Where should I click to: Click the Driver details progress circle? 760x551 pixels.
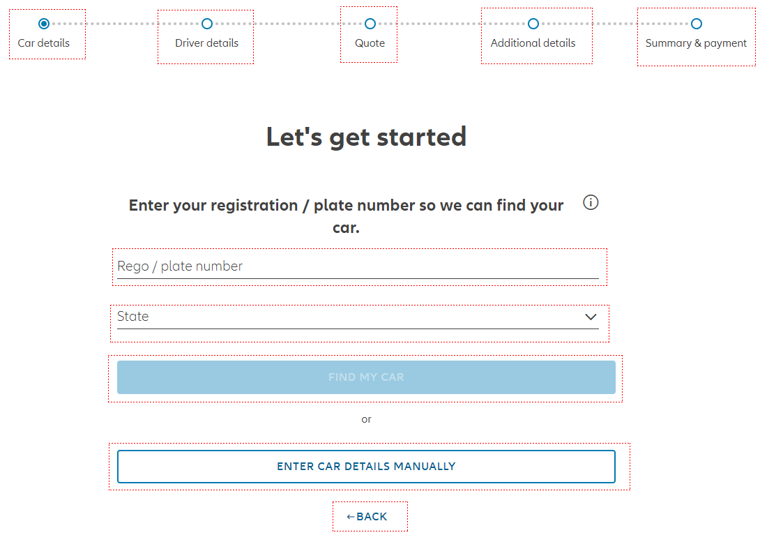click(x=206, y=23)
